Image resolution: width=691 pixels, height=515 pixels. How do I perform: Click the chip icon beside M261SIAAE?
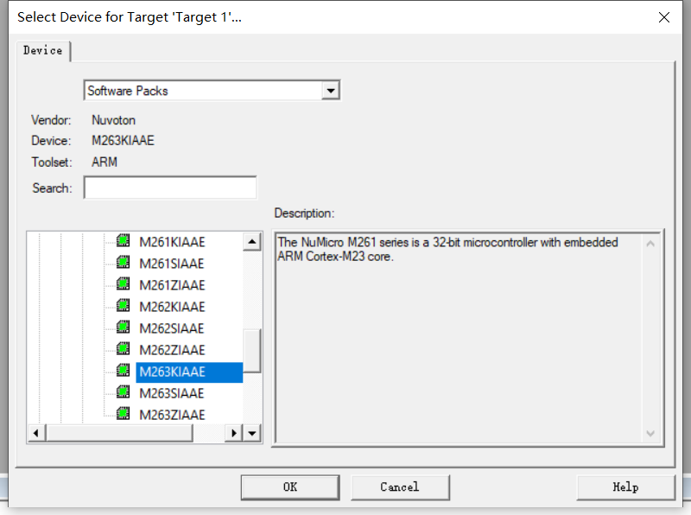click(123, 263)
